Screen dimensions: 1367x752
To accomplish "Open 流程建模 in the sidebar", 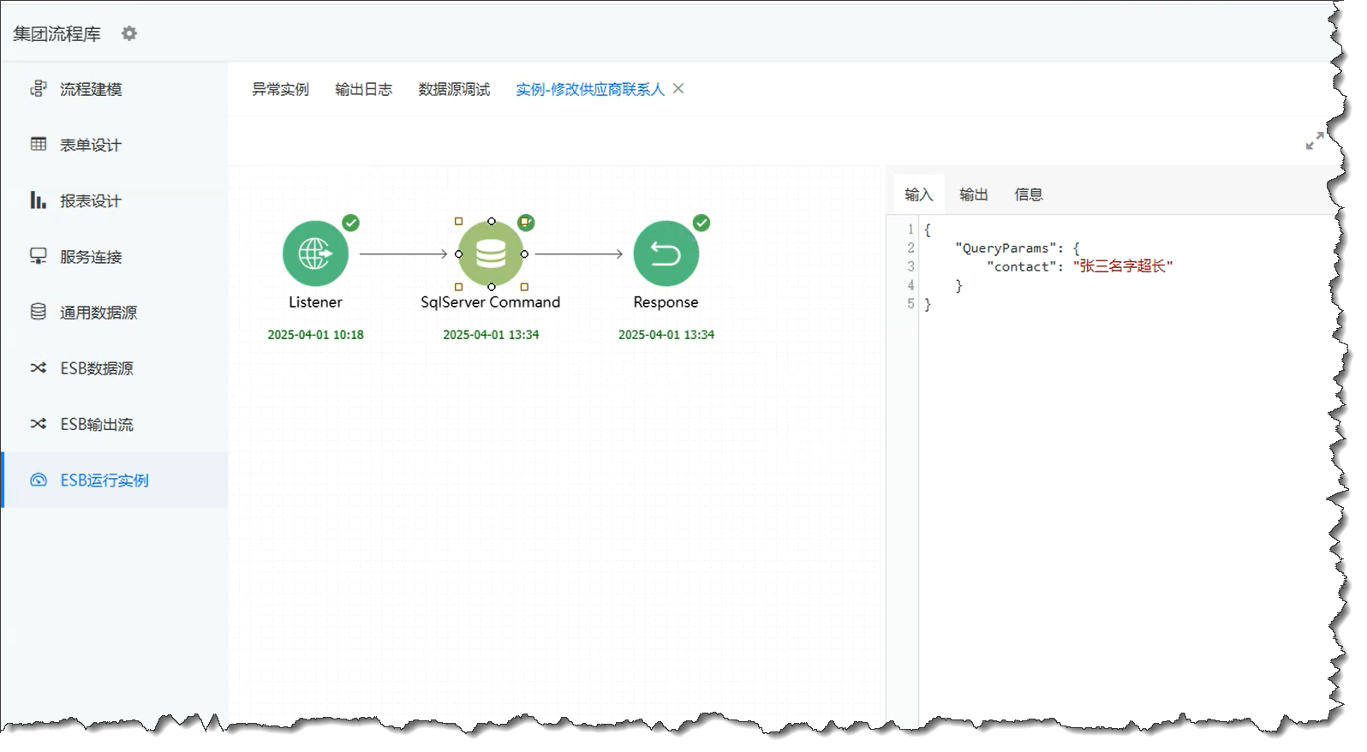I will (x=91, y=89).
